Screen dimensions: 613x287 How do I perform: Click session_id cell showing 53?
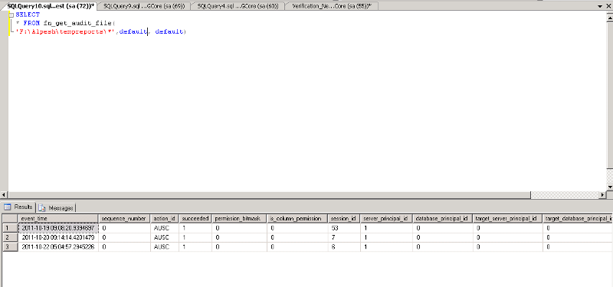[343, 227]
